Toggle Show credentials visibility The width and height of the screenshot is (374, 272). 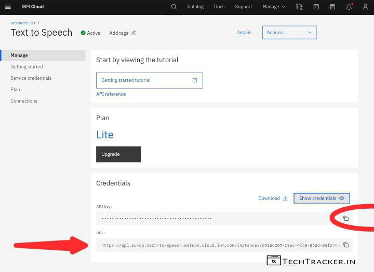tap(322, 198)
